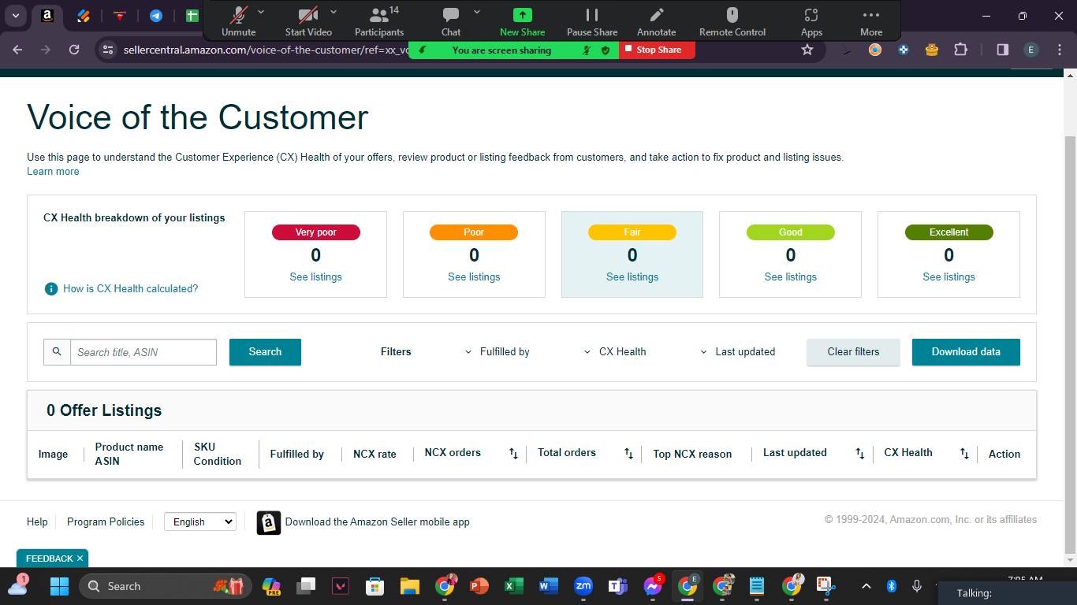Viewport: 1077px width, 605px height.
Task: Open the Chrome tab search dropdown
Action: [x=16, y=16]
